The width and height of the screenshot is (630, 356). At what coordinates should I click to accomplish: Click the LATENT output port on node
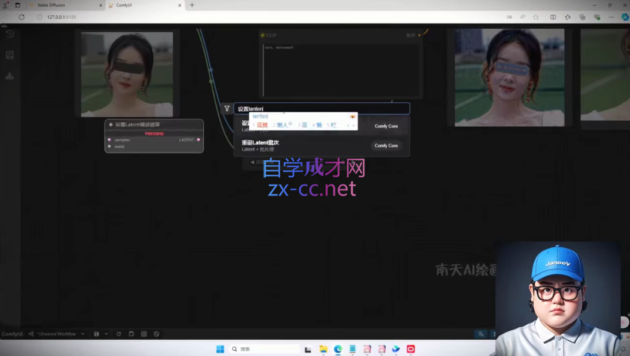click(199, 140)
